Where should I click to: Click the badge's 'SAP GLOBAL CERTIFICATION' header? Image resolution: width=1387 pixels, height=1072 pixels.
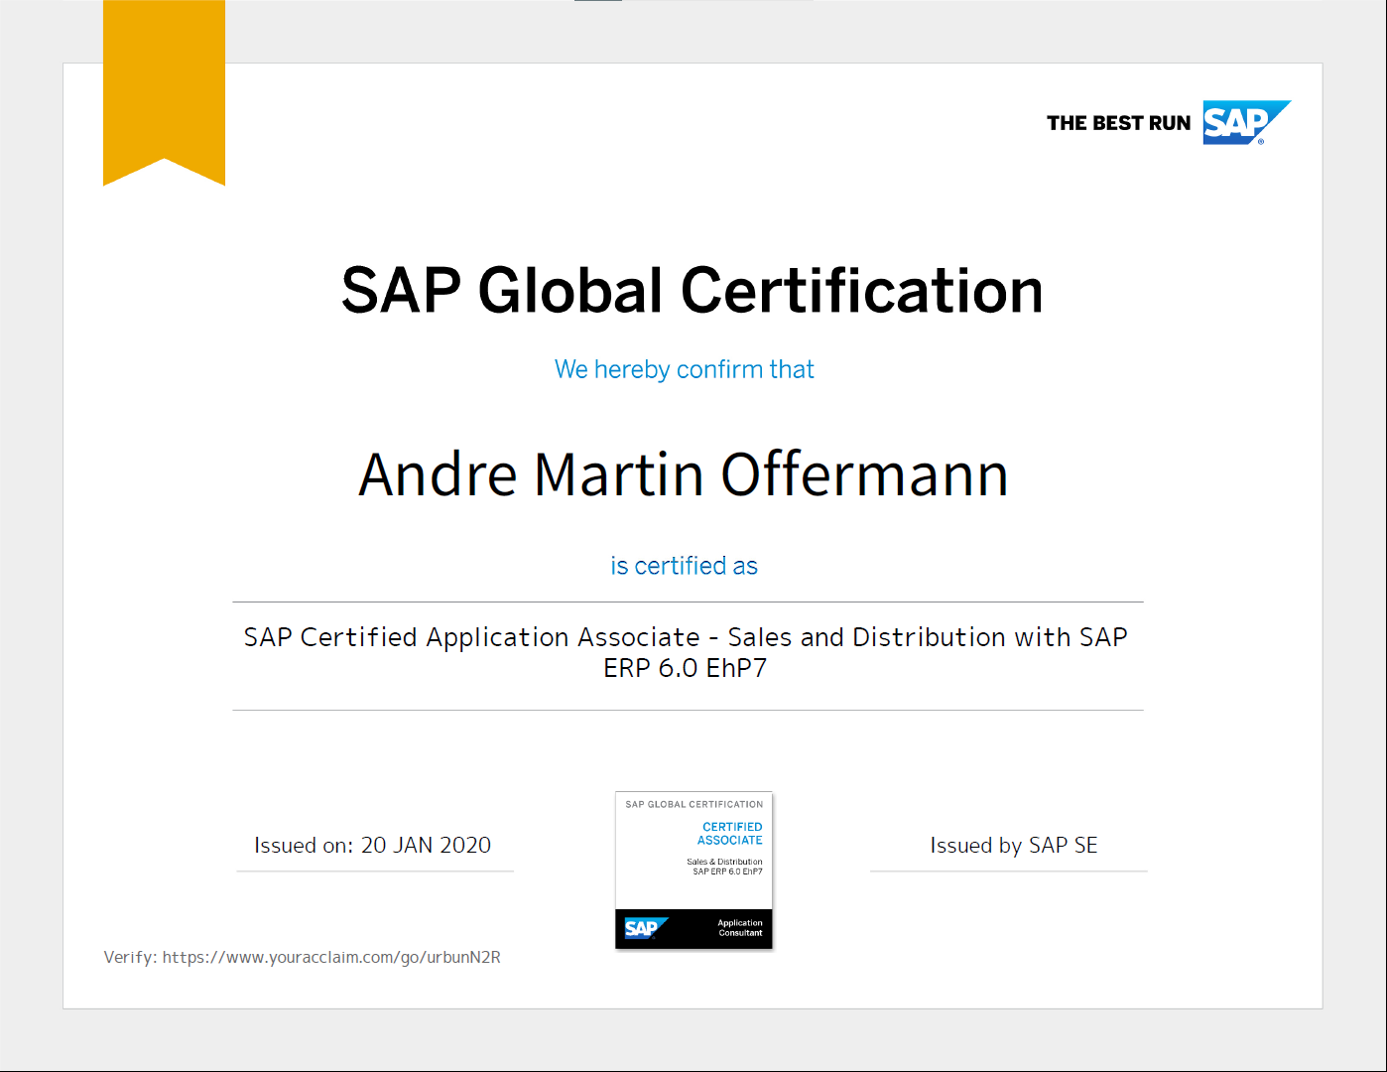[x=693, y=804]
